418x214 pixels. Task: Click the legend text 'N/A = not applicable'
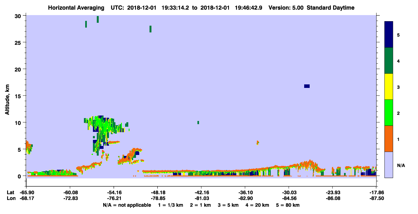pyautogui.click(x=127, y=205)
